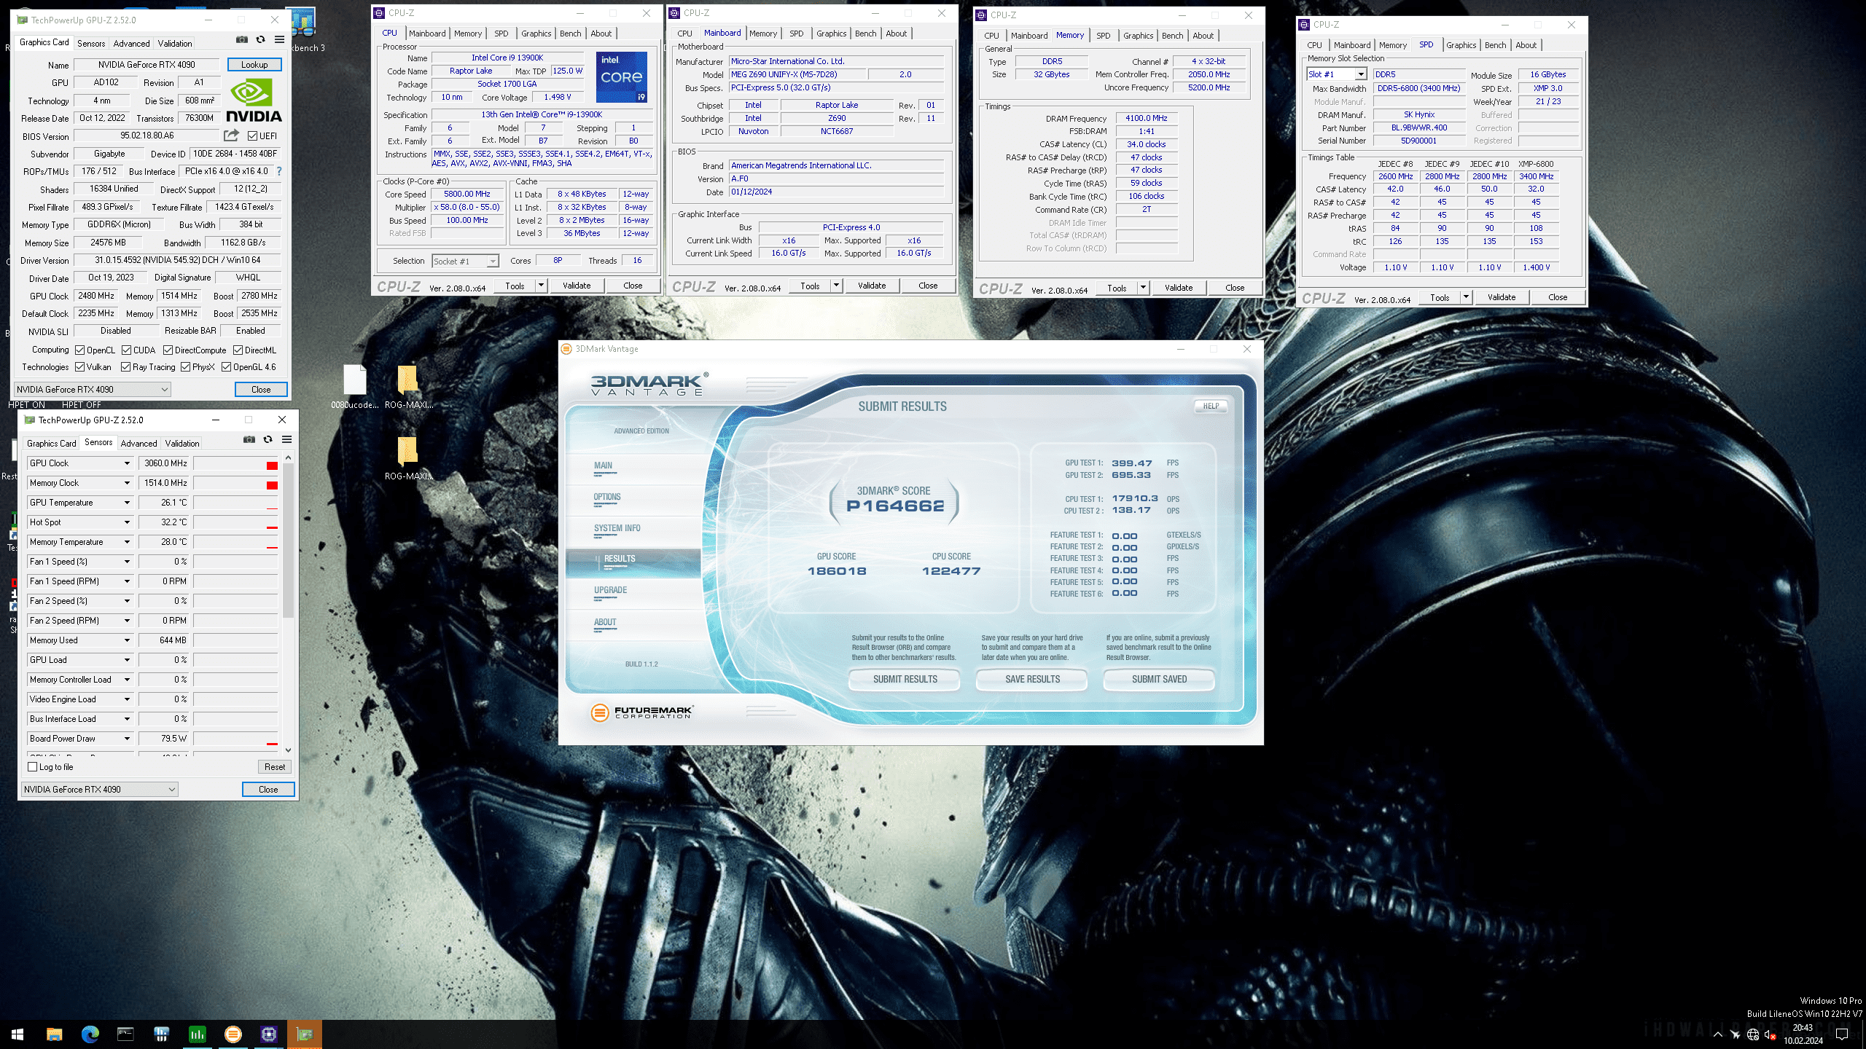Open Microsoft Edge from the taskbar

tap(90, 1034)
